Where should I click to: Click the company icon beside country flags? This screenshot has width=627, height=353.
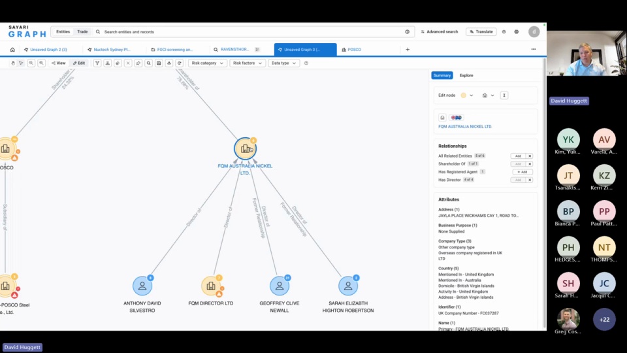click(x=442, y=118)
